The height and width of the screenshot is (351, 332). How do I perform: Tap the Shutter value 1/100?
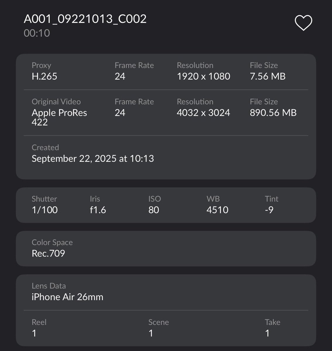44,210
